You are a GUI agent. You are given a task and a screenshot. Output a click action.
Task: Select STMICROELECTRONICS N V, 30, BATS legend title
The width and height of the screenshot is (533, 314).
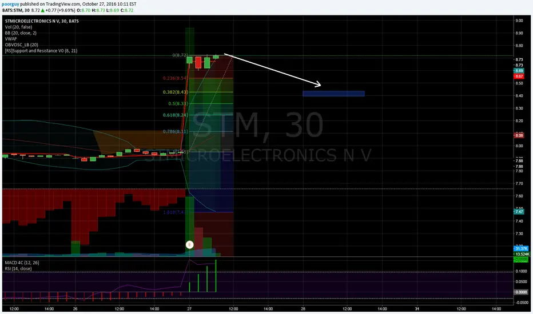42,21
